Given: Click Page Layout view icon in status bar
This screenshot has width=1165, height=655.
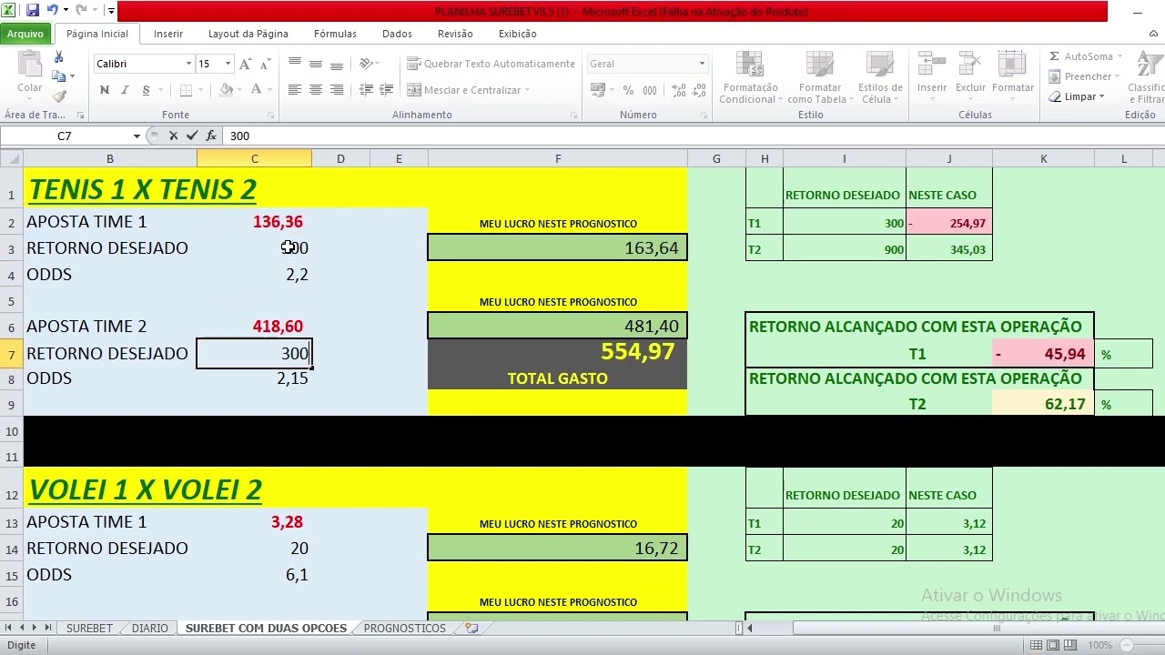Looking at the screenshot, I should (x=1053, y=645).
